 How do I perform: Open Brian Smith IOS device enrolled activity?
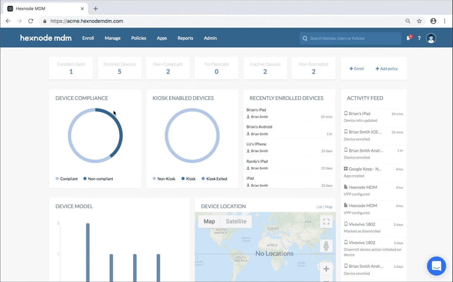pos(373,136)
